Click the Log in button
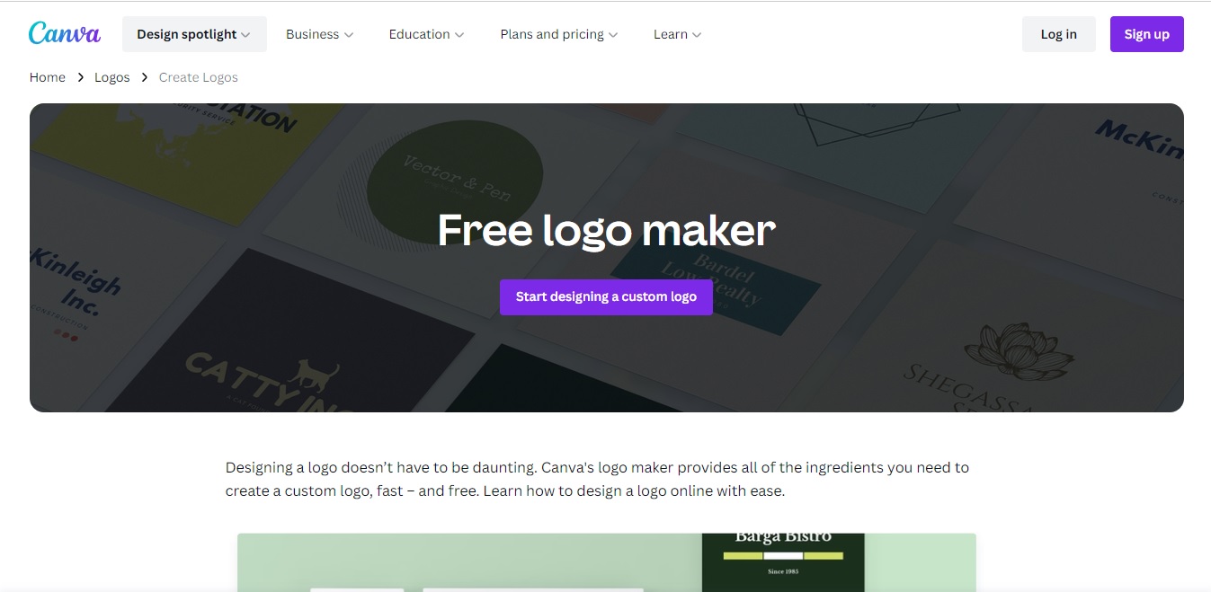The height and width of the screenshot is (592, 1211). (1058, 34)
